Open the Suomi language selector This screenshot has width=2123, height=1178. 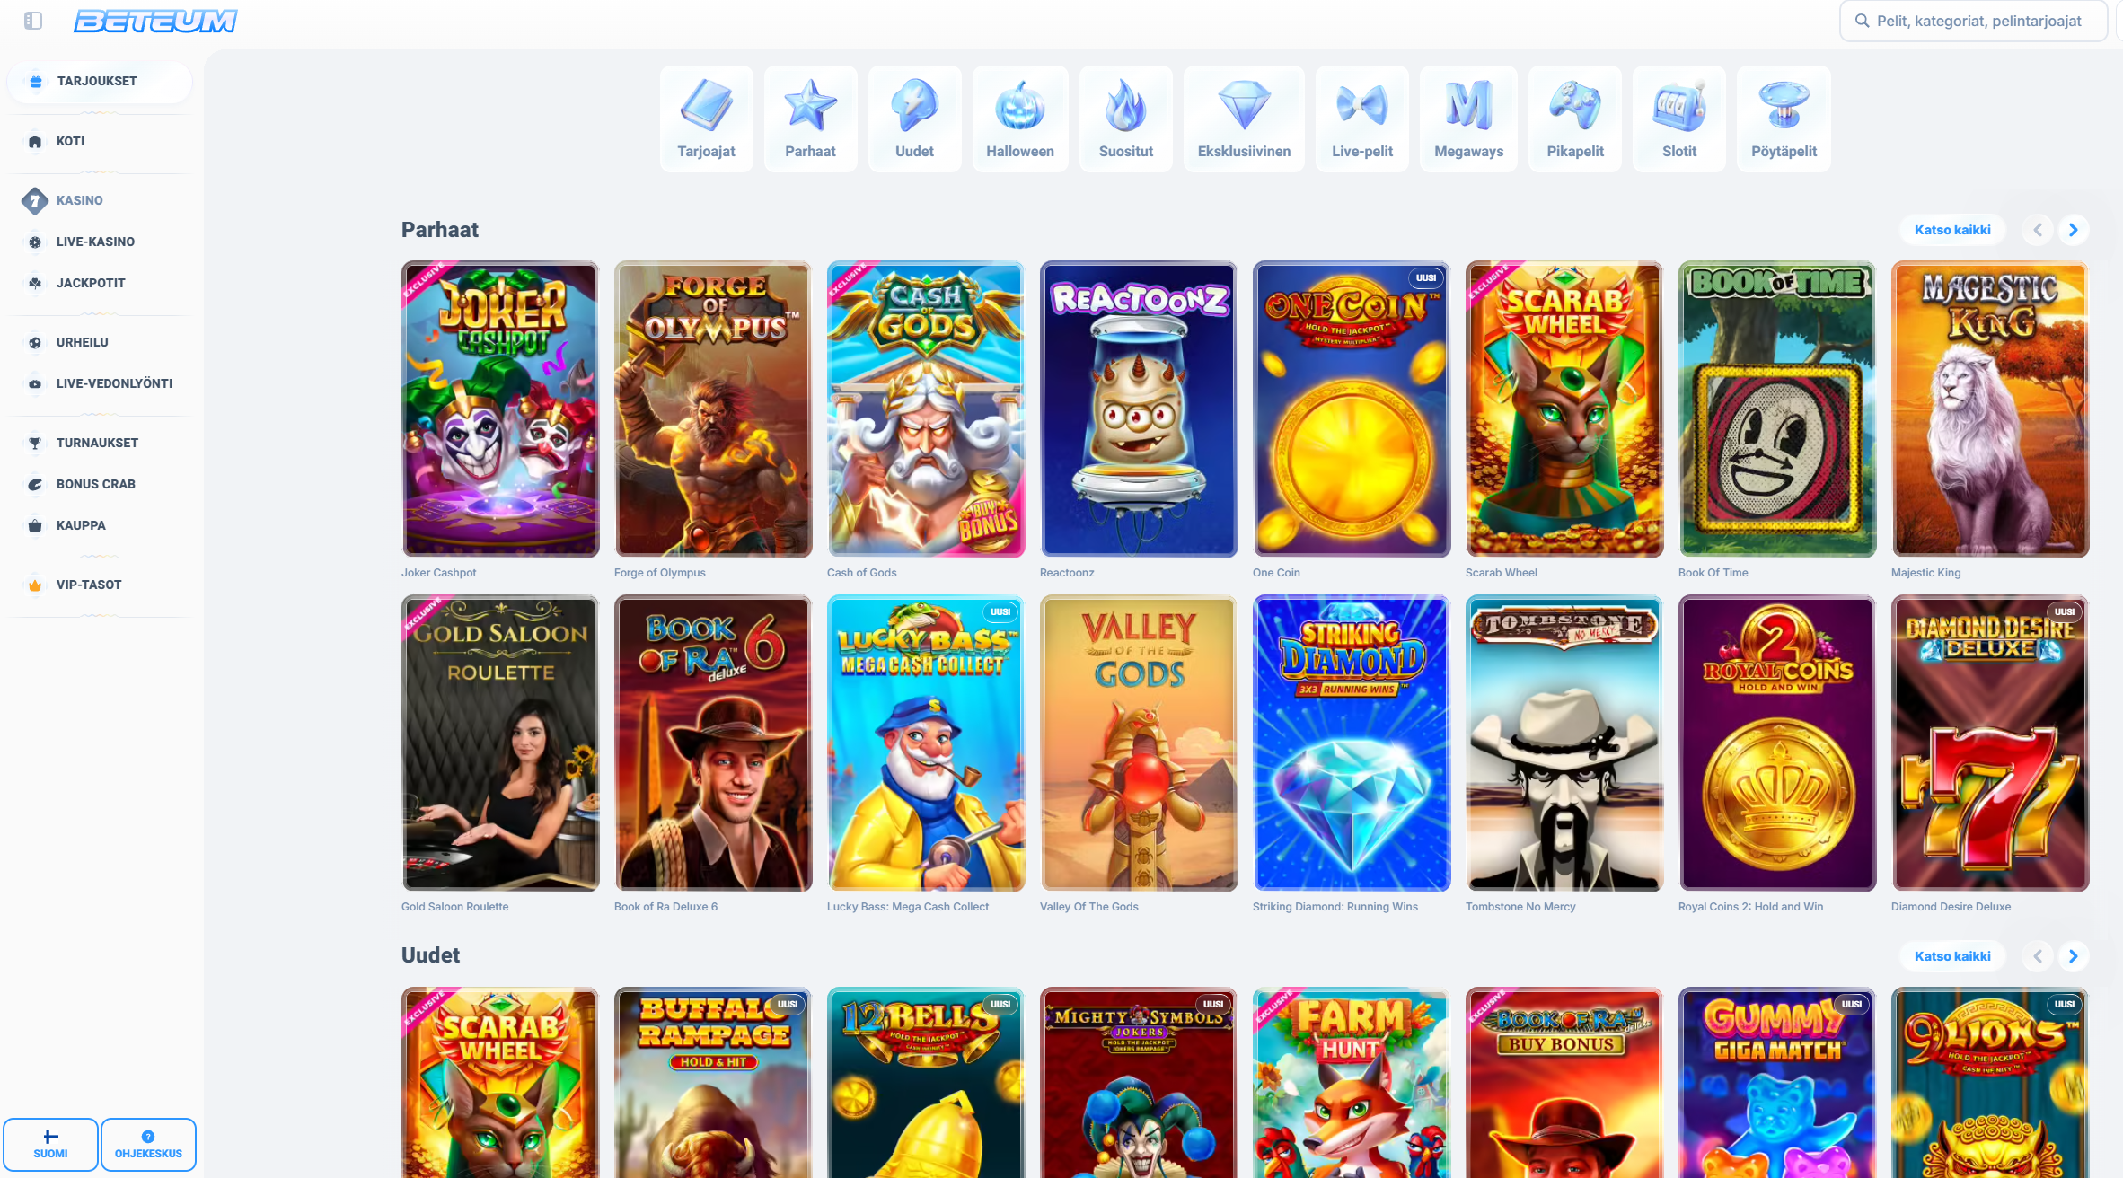[x=50, y=1145]
